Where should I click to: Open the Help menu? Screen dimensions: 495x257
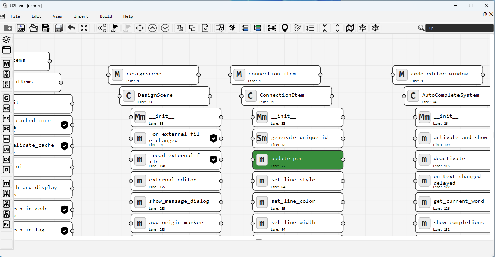coord(128,16)
